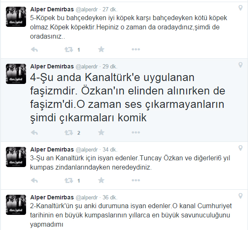Favorite the 34 dk. tweet
Image resolution: width=248 pixels, height=230 pixels.
click(101, 180)
